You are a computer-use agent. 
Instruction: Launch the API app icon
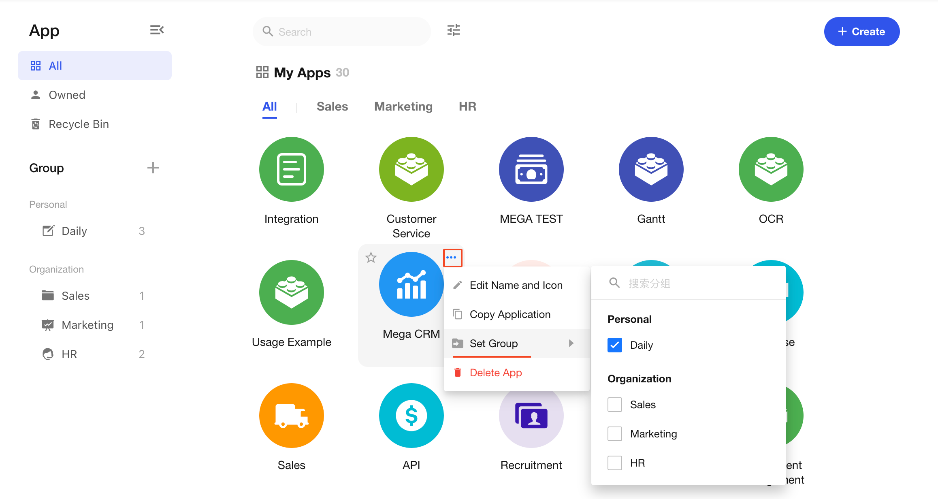click(x=411, y=416)
